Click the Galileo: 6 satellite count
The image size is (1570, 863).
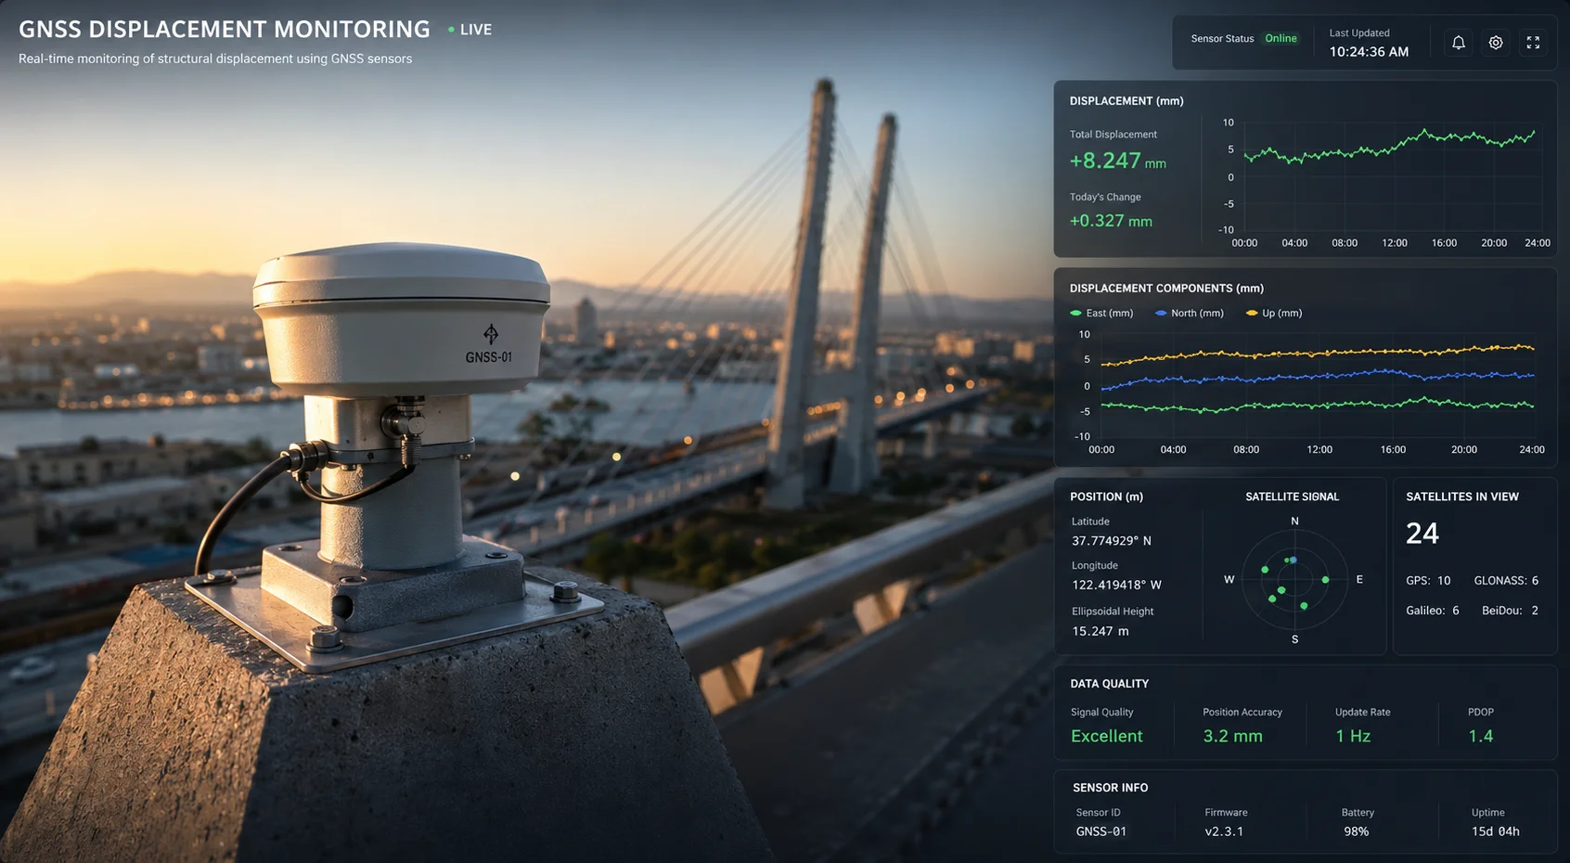click(x=1433, y=611)
